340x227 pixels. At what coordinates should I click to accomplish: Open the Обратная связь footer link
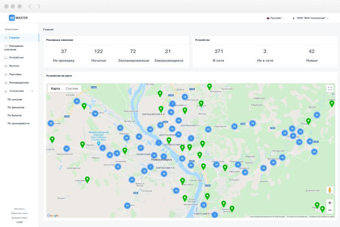pos(20,213)
